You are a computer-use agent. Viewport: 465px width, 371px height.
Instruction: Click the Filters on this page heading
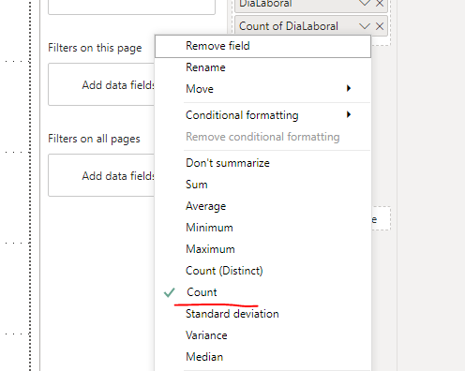point(95,48)
